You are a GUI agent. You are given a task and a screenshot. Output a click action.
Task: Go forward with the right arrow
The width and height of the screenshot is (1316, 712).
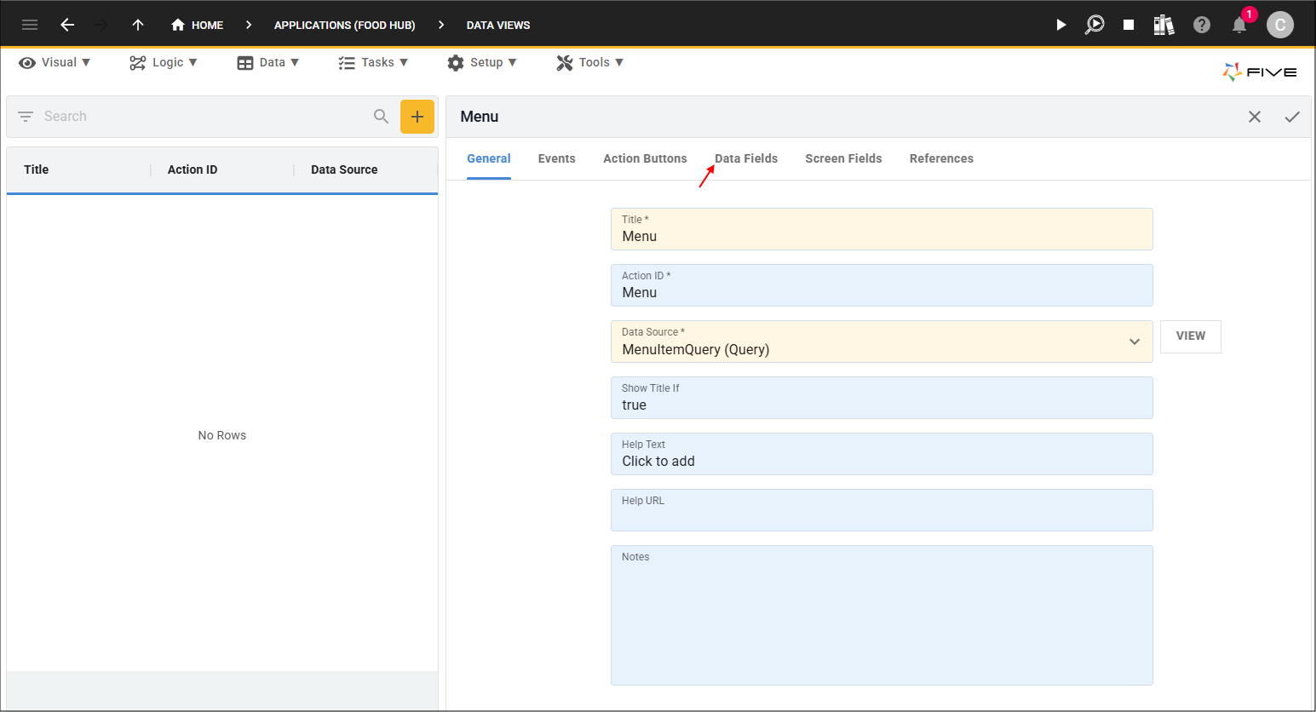pos(101,25)
